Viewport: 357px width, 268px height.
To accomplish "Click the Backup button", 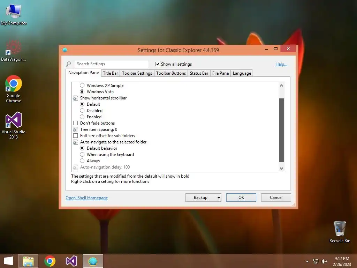I will pos(200,198).
